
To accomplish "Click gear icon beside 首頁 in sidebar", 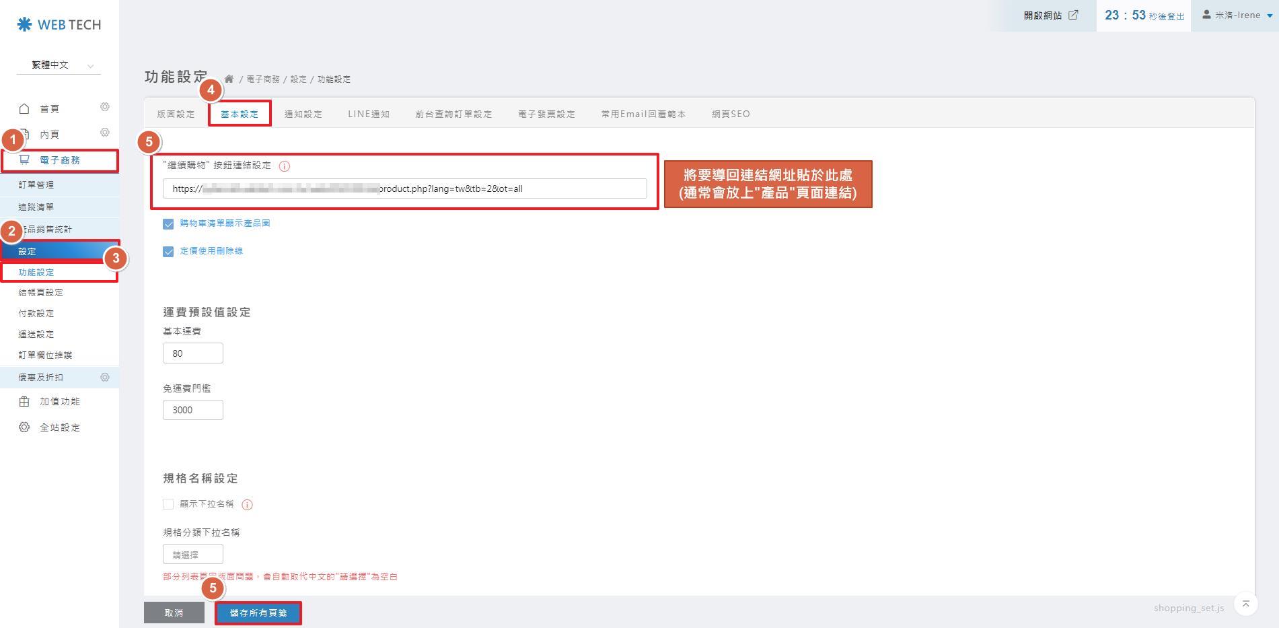I will point(105,107).
